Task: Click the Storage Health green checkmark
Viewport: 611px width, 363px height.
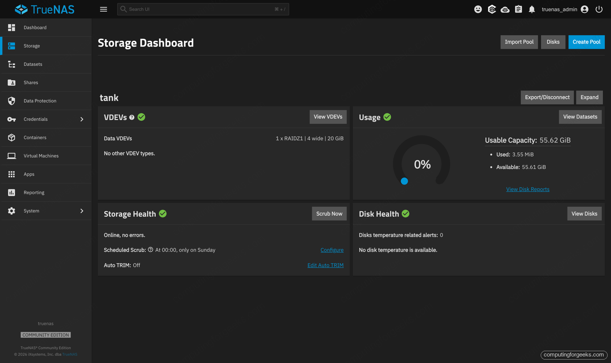Action: tap(163, 214)
